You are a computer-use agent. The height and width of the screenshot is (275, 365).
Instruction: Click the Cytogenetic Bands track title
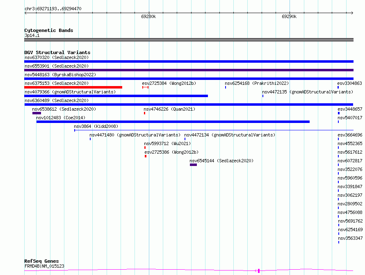coord(49,30)
